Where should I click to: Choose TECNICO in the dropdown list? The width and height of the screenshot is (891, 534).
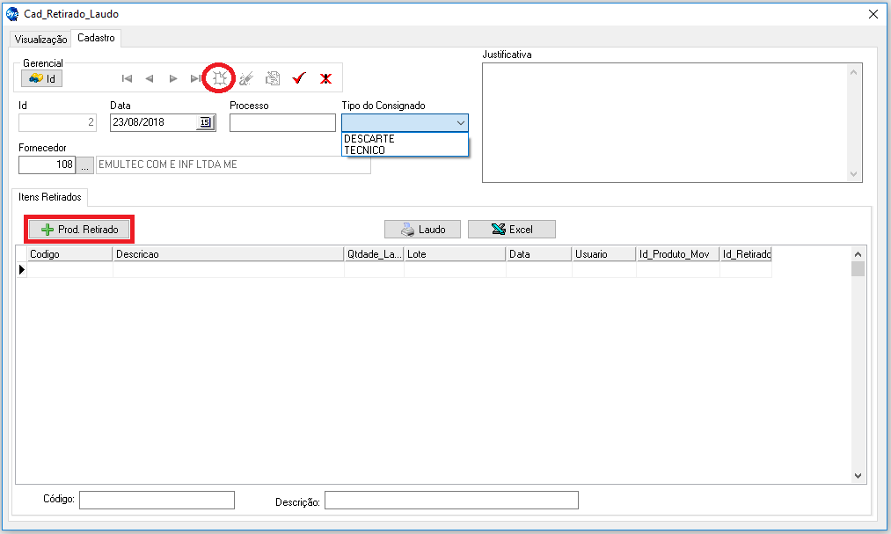point(365,150)
